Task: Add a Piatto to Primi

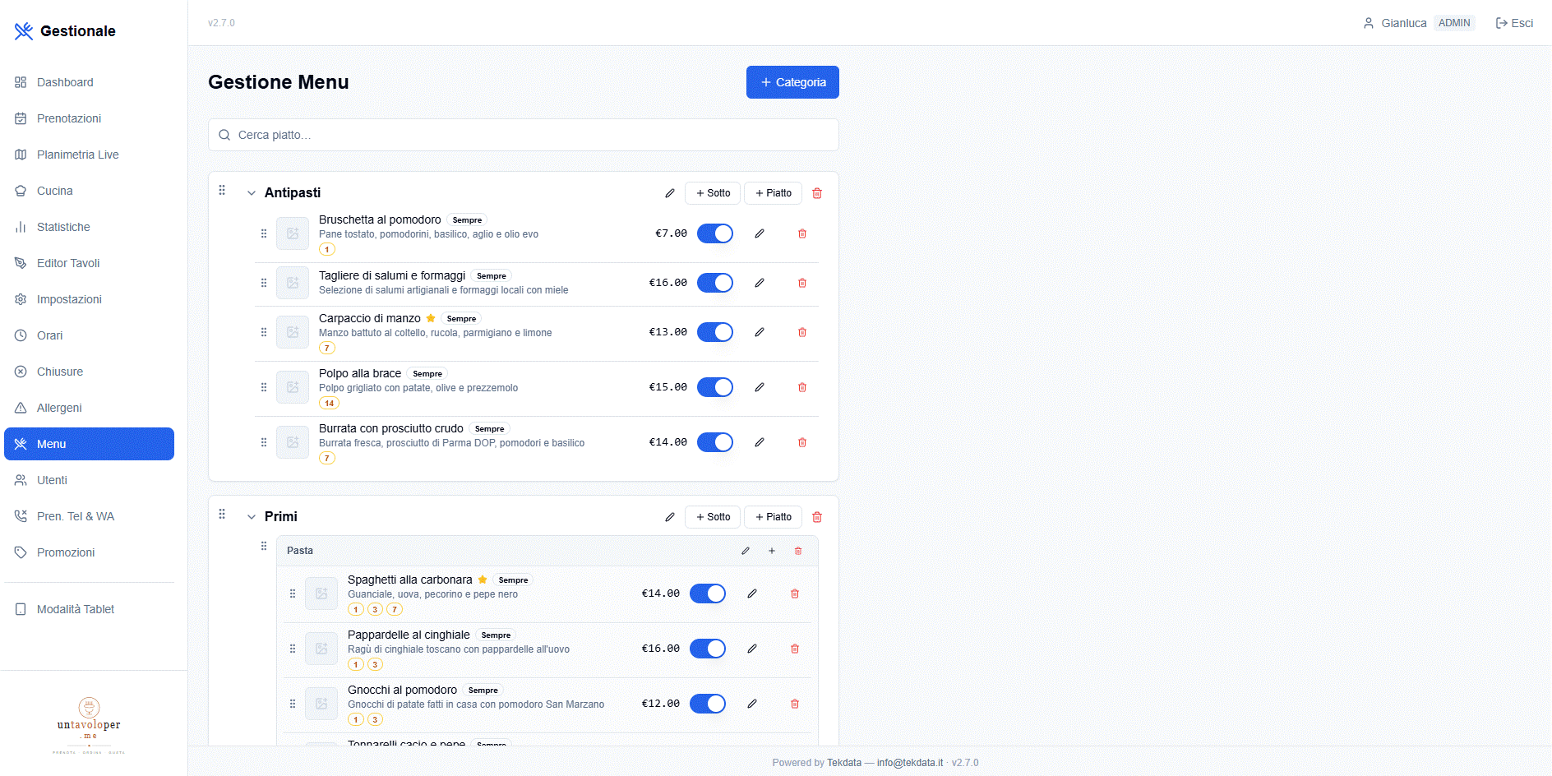Action: pos(773,517)
